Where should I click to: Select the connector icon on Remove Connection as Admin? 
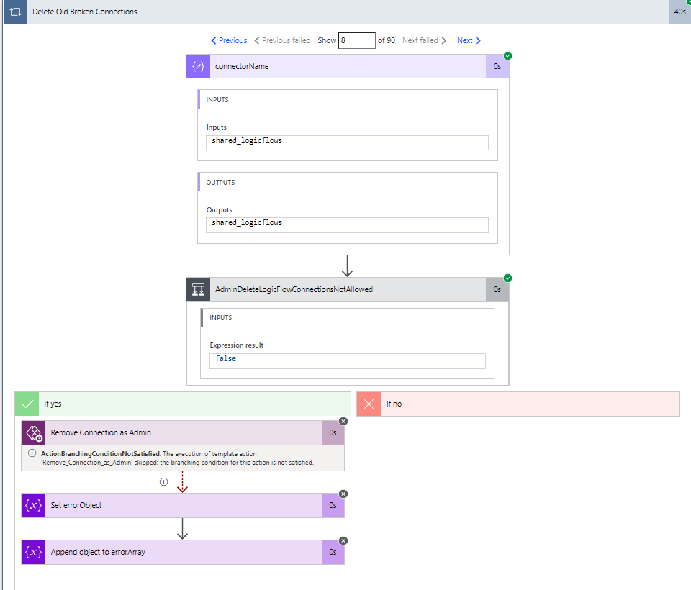tap(33, 432)
